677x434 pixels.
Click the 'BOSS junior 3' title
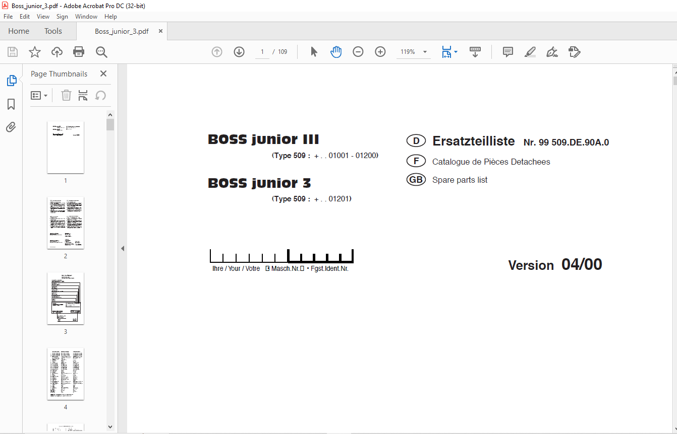(259, 183)
